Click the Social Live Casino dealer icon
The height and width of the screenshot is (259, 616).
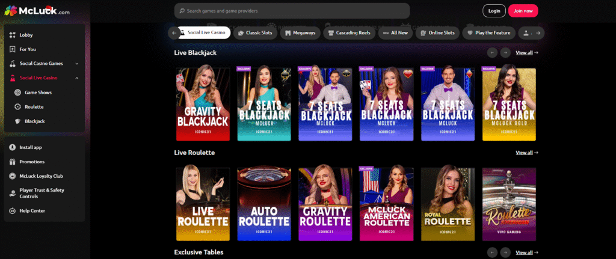pyautogui.click(x=12, y=78)
